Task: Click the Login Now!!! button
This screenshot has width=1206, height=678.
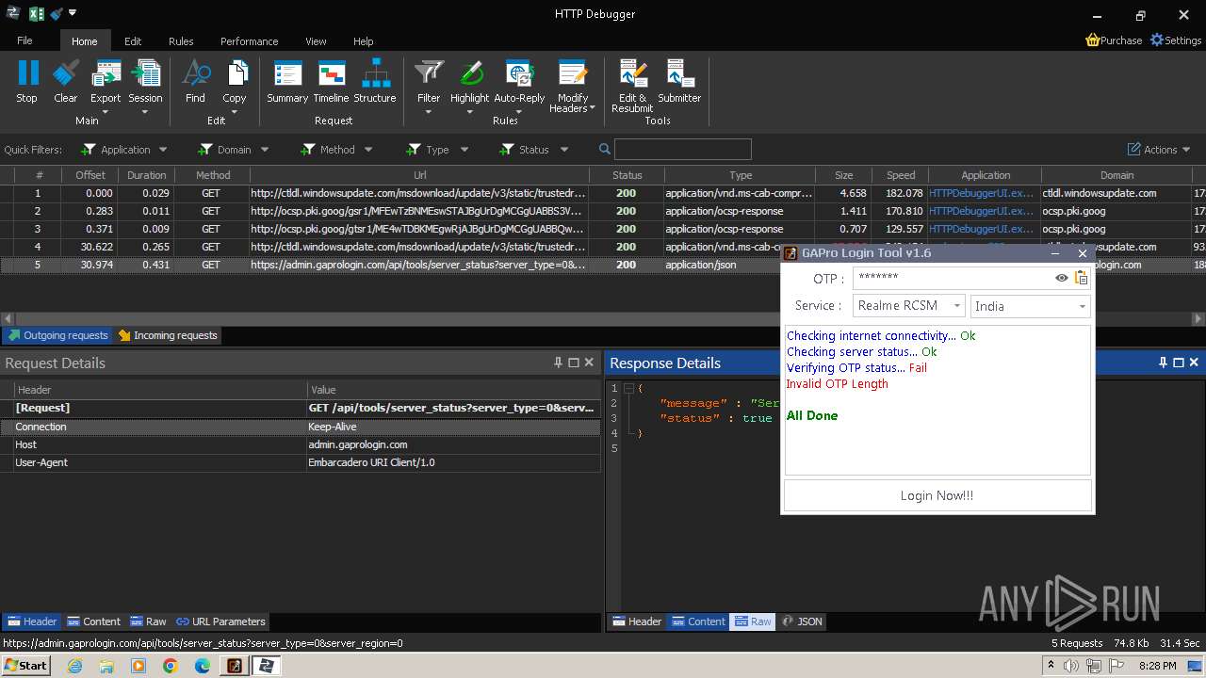Action: click(x=937, y=495)
